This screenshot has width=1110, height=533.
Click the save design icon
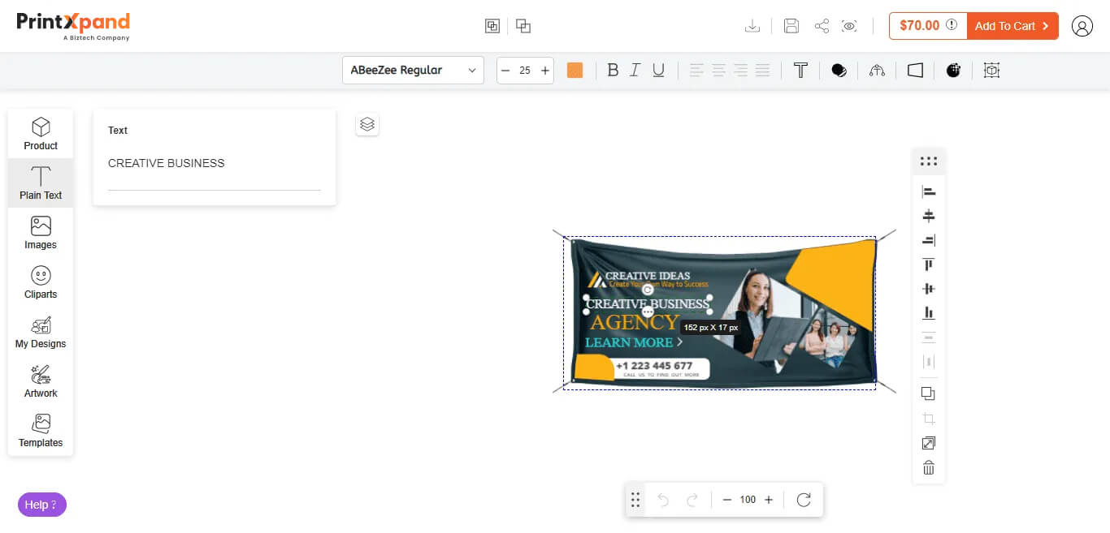point(791,26)
